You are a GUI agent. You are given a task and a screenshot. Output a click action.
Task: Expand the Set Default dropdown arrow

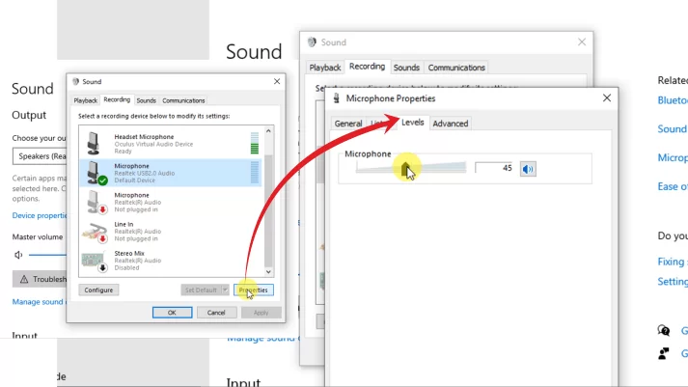tap(225, 290)
